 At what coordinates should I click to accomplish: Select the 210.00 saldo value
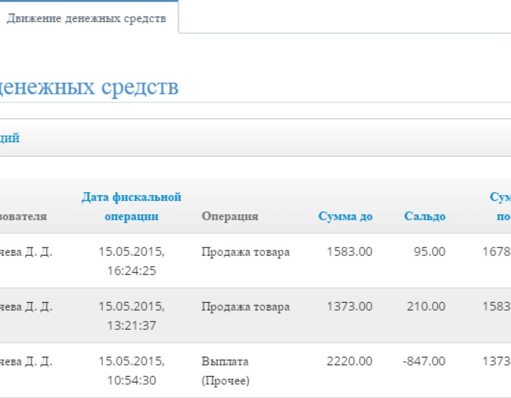(x=426, y=306)
